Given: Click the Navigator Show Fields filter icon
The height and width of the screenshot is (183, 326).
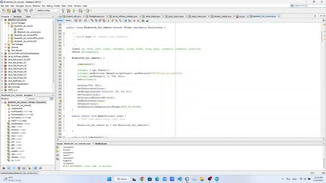Looking at the screenshot, I should coord(9,168).
